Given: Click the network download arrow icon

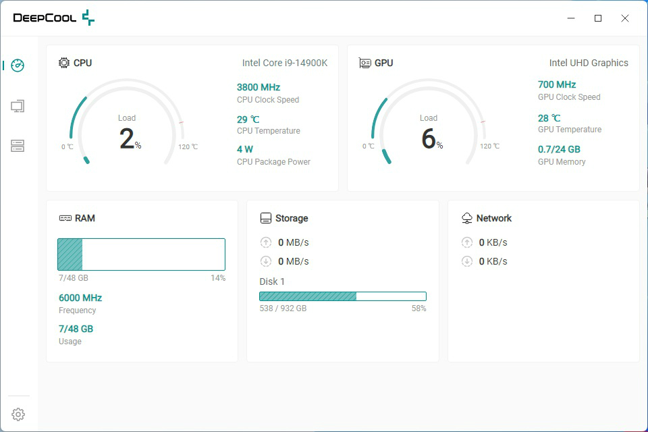Looking at the screenshot, I should pyautogui.click(x=467, y=261).
